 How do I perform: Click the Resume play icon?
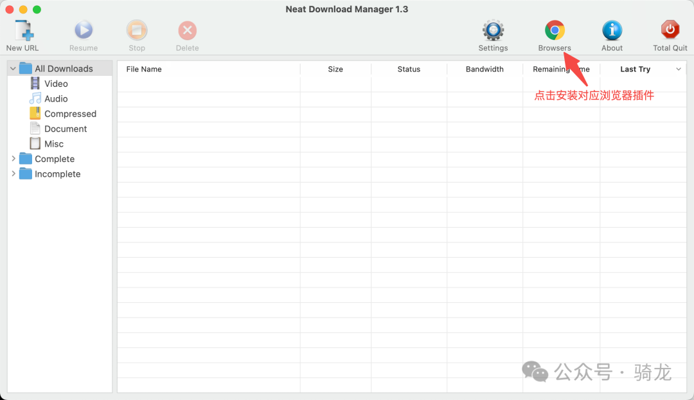pos(83,31)
